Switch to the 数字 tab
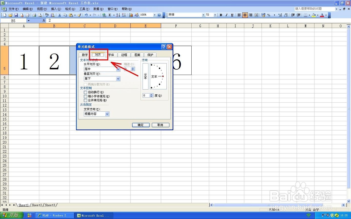The height and width of the screenshot is (219, 351). coord(85,55)
